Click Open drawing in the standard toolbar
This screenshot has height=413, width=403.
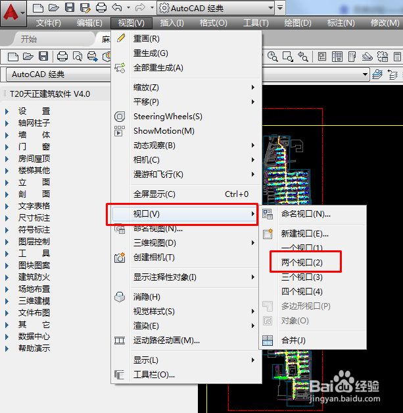28,57
